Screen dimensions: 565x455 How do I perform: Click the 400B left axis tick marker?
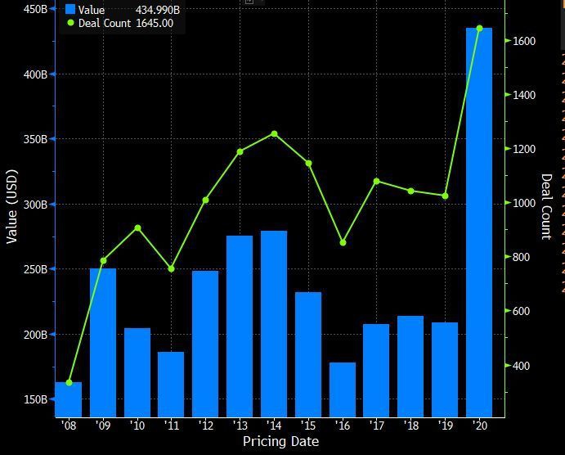tap(54, 74)
